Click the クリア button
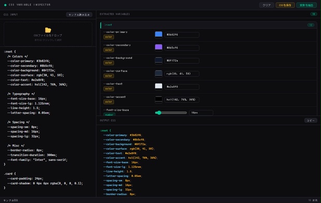 [x=267, y=5]
